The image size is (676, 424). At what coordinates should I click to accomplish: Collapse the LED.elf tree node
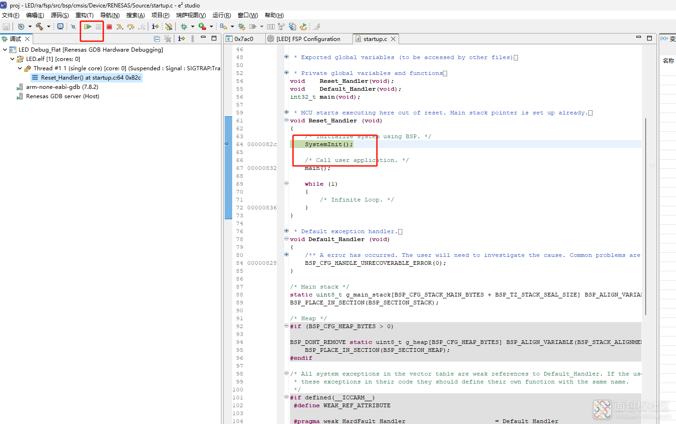coord(12,59)
